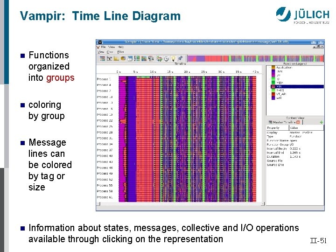Click the MEM green color swatch

[273, 83]
